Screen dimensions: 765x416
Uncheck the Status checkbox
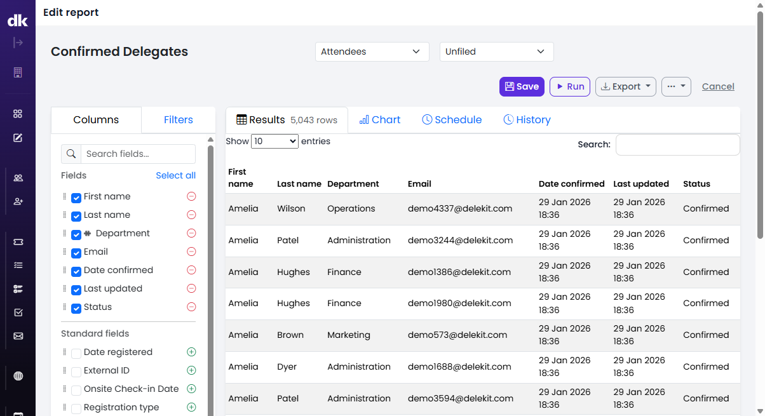click(76, 308)
